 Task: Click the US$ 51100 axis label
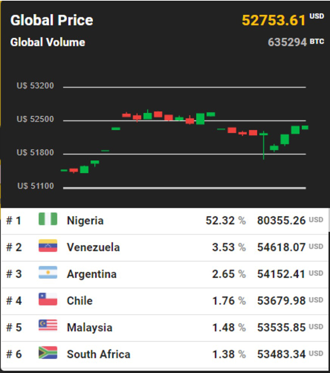[35, 186]
